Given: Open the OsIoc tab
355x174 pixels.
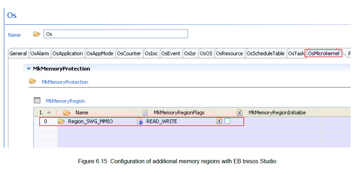Looking at the screenshot, I should pos(151,53).
